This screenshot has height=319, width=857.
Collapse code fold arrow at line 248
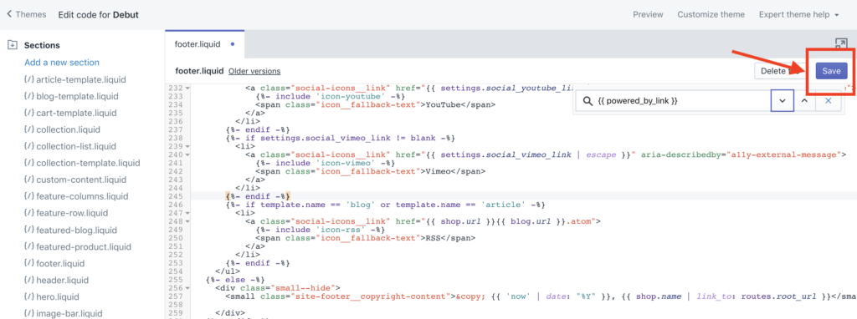187,221
